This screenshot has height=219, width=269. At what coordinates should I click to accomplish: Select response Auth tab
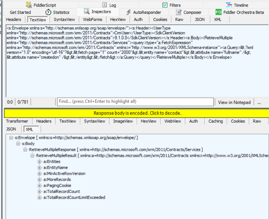click(x=193, y=121)
